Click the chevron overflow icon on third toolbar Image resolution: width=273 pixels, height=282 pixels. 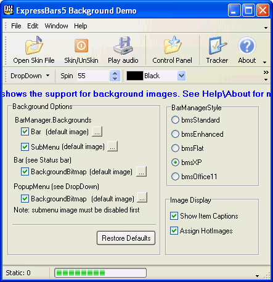coord(266,72)
